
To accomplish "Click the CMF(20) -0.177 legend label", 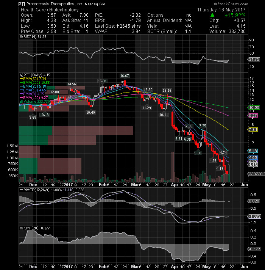I will pos(37,228).
